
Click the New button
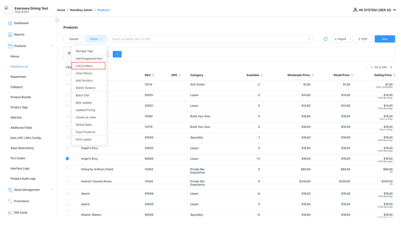(384, 39)
